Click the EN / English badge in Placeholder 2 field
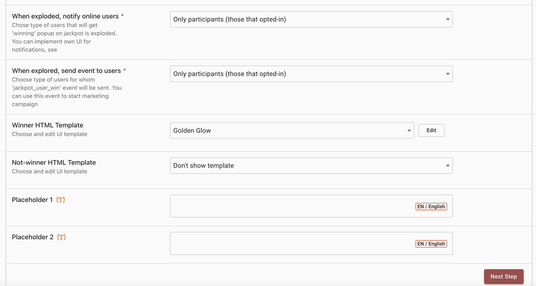 (x=431, y=244)
